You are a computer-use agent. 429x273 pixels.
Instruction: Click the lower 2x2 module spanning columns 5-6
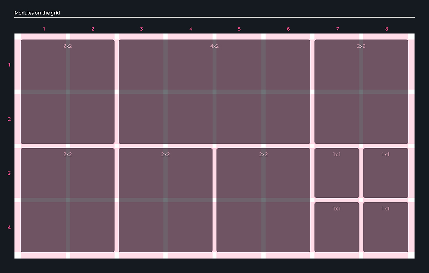[263, 200]
